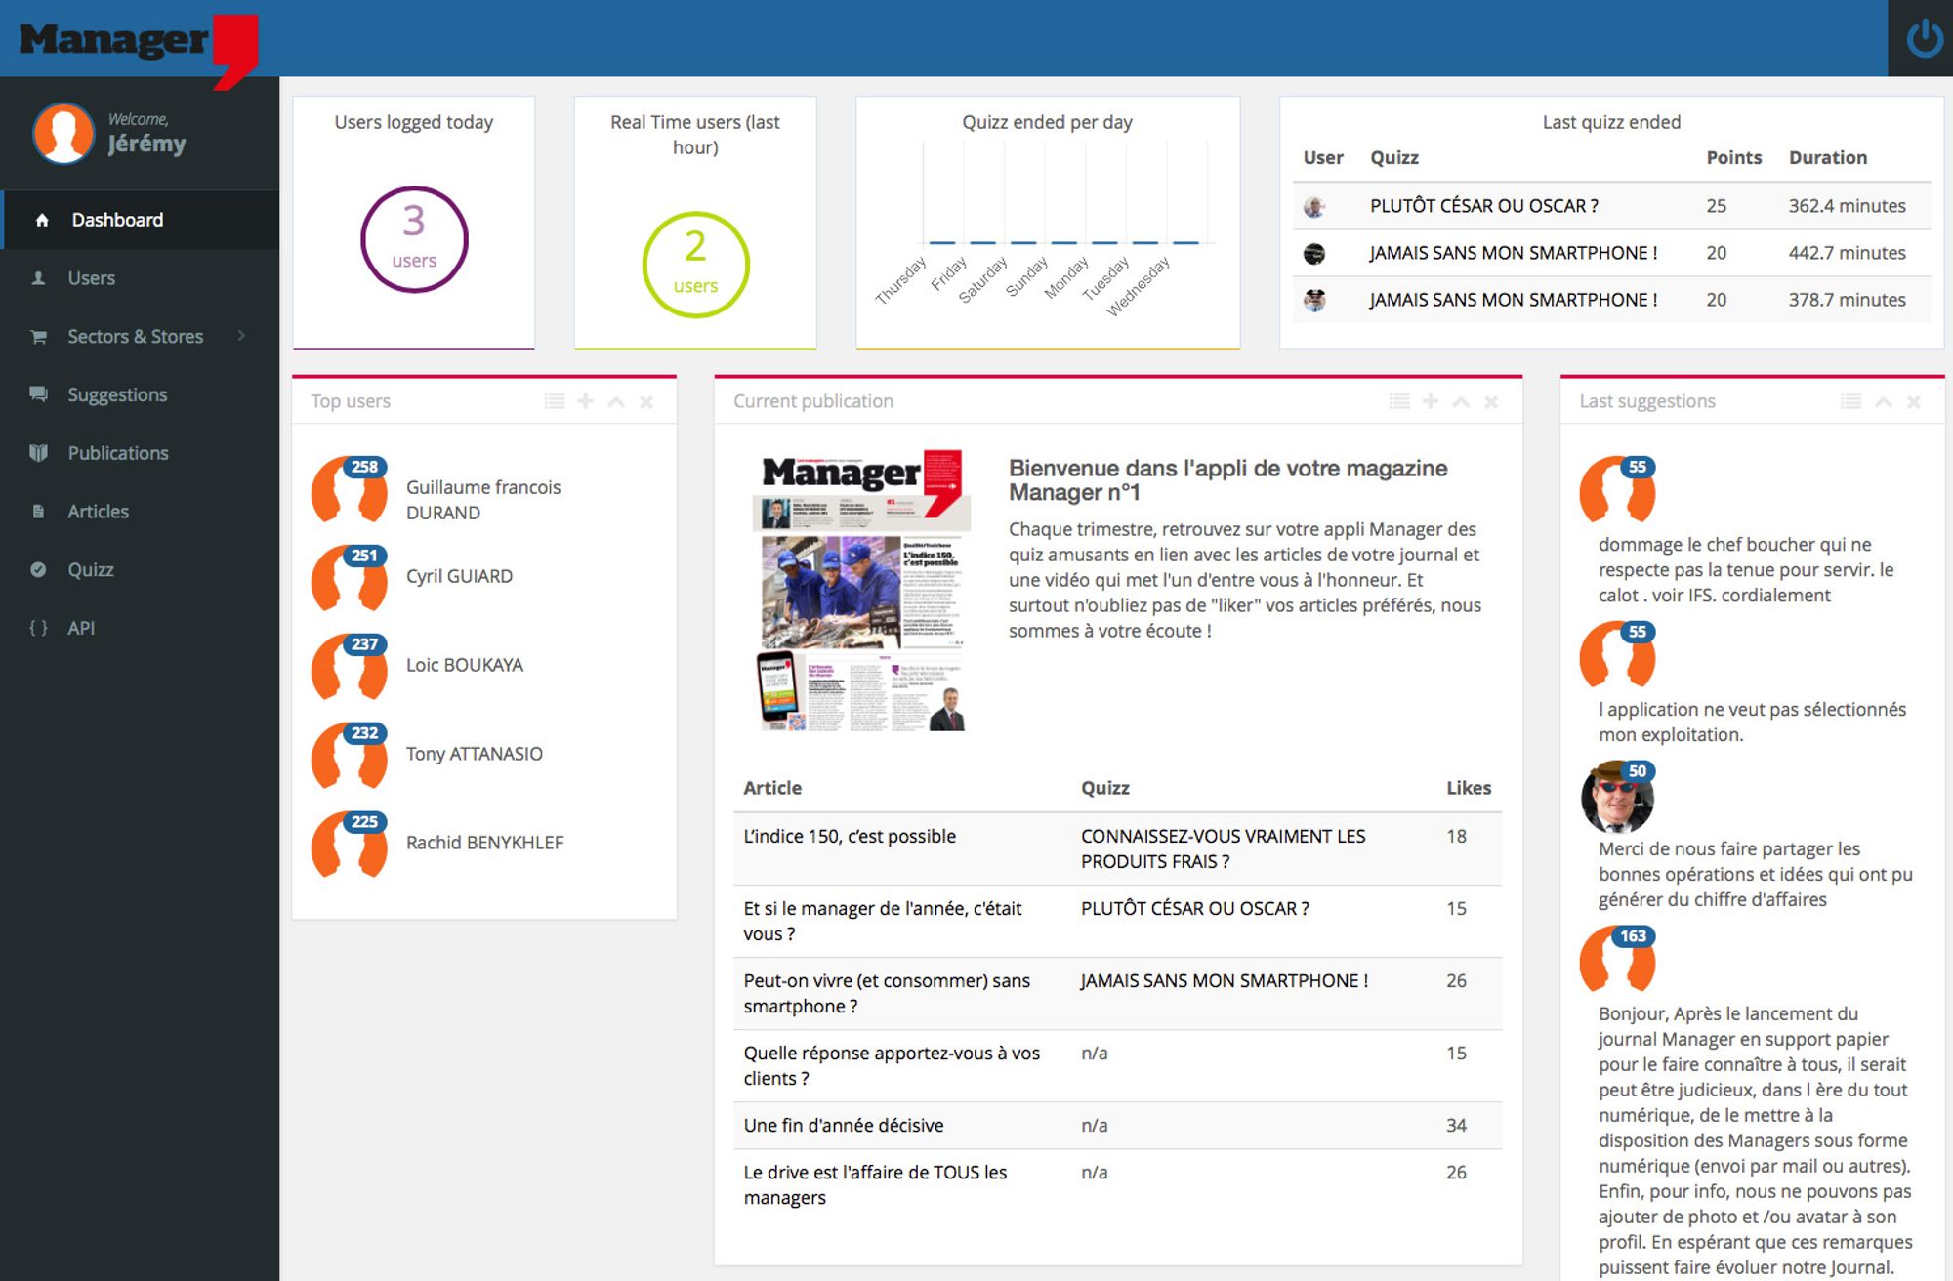Click avatar of Tony ATTANASIO

(350, 756)
